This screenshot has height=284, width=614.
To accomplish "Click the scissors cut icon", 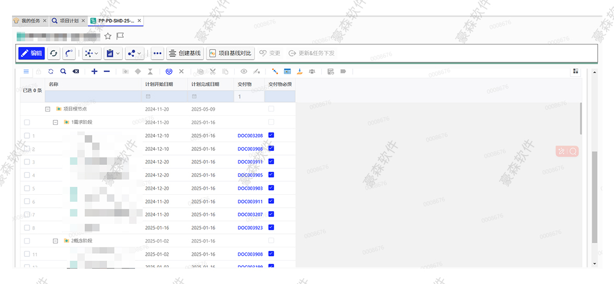I will coord(213,72).
